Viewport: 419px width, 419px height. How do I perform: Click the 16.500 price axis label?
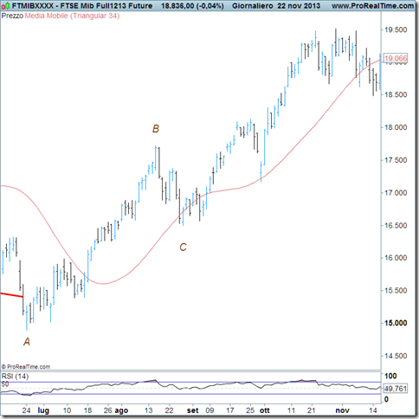point(396,225)
